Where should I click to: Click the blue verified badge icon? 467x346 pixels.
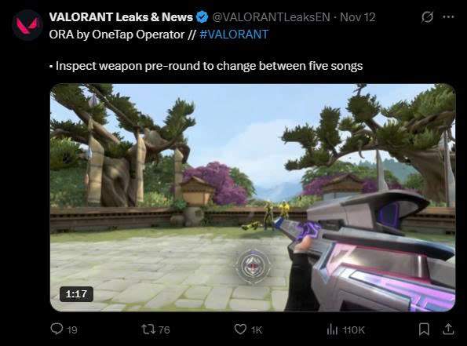point(202,17)
